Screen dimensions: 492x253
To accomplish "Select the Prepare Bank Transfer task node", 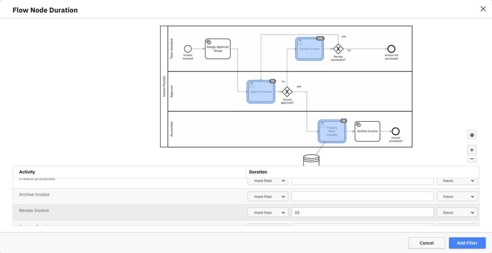I will coord(332,132).
